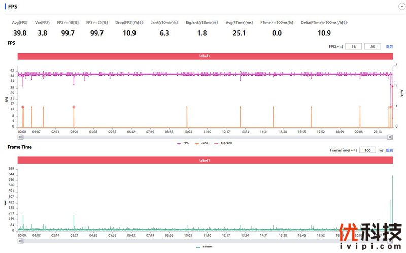Click help icon next to Drop(FPS)[/h]
This screenshot has height=253, width=406.
coord(141,23)
